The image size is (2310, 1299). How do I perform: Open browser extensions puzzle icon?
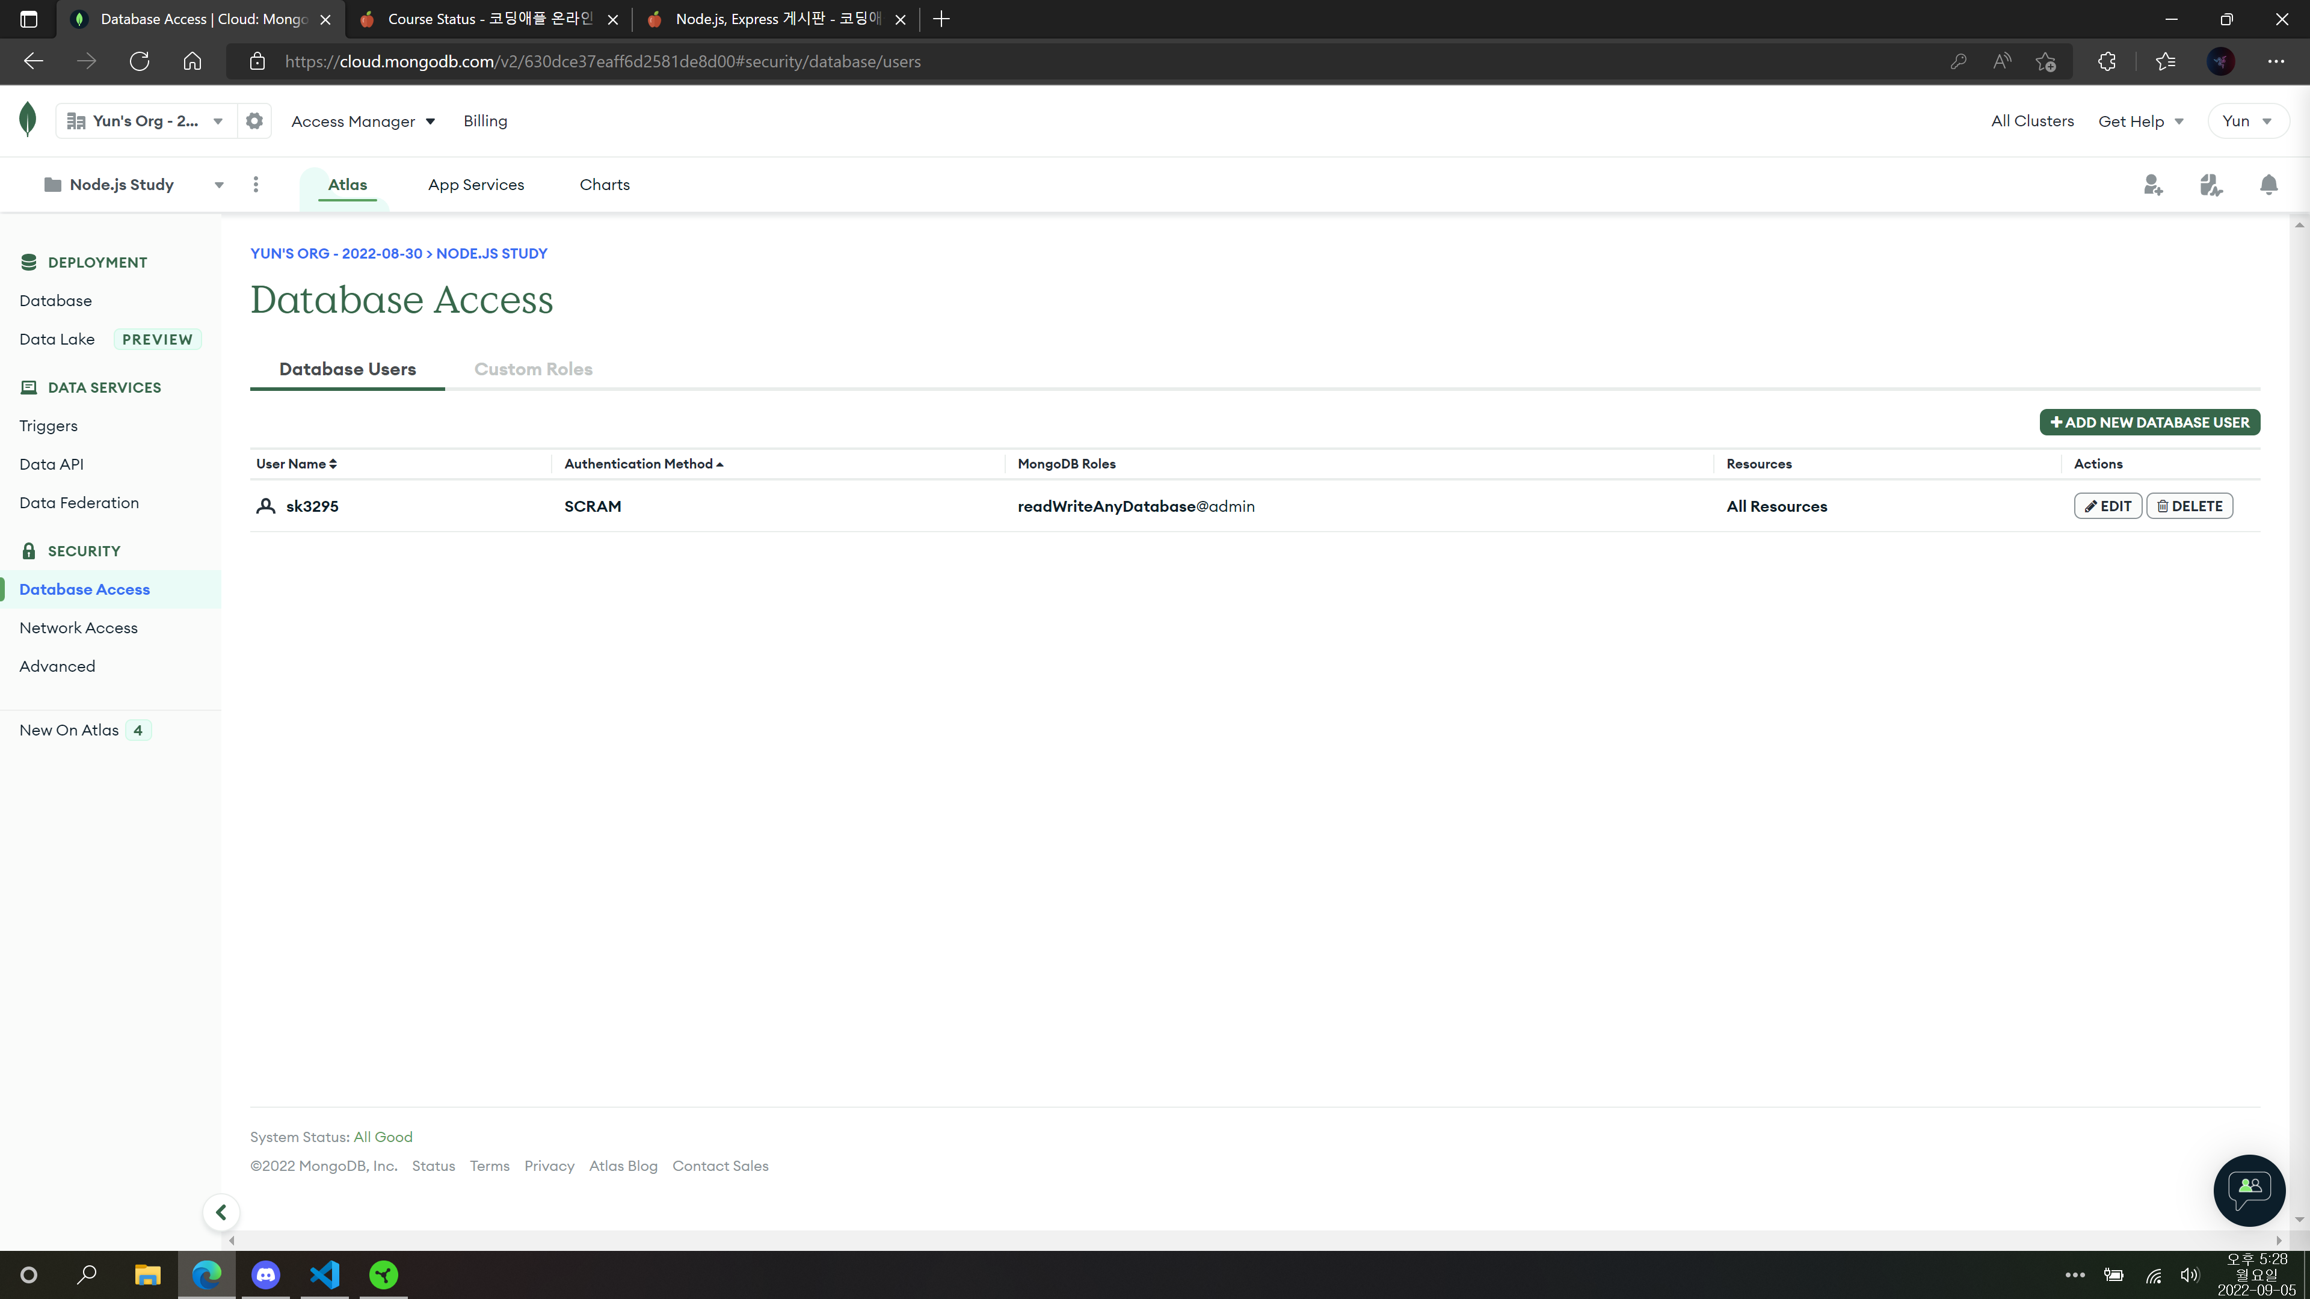tap(2107, 61)
